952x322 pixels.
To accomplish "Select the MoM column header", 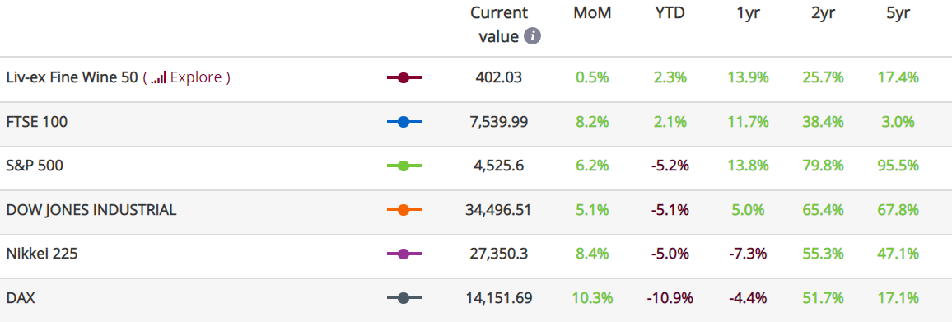I will (x=592, y=12).
